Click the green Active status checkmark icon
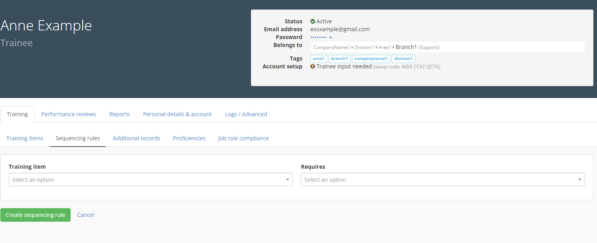Screen dimensions: 597x243 pyautogui.click(x=312, y=21)
